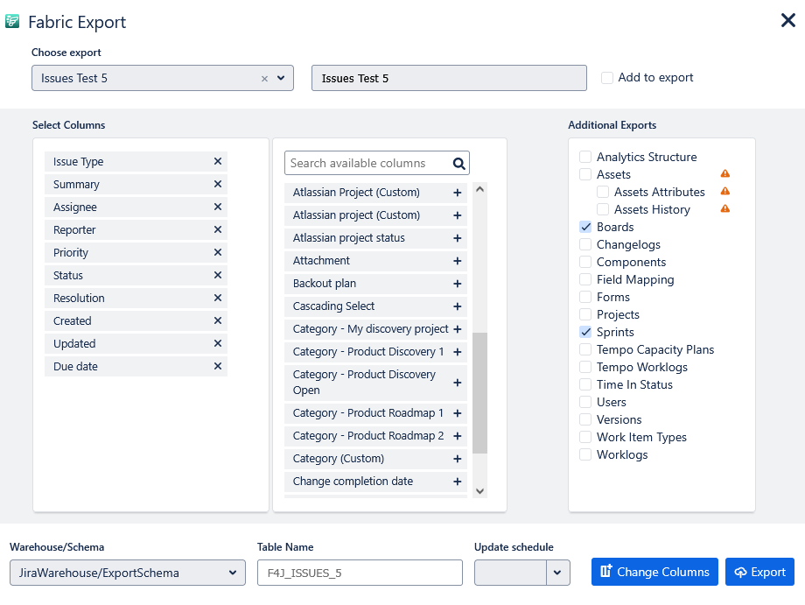The height and width of the screenshot is (605, 805).
Task: Remove the Priority column from selection
Action: (218, 253)
